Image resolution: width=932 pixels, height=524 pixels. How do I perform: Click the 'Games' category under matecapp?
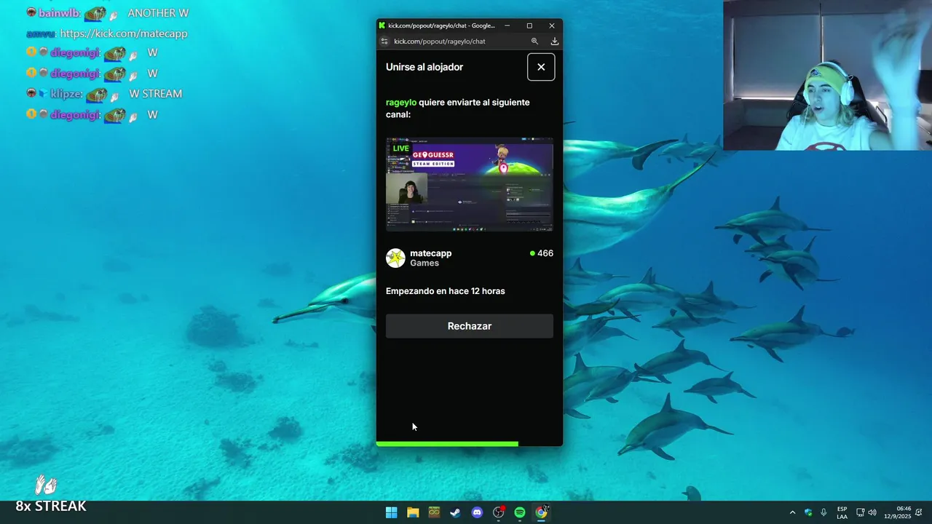(x=424, y=263)
